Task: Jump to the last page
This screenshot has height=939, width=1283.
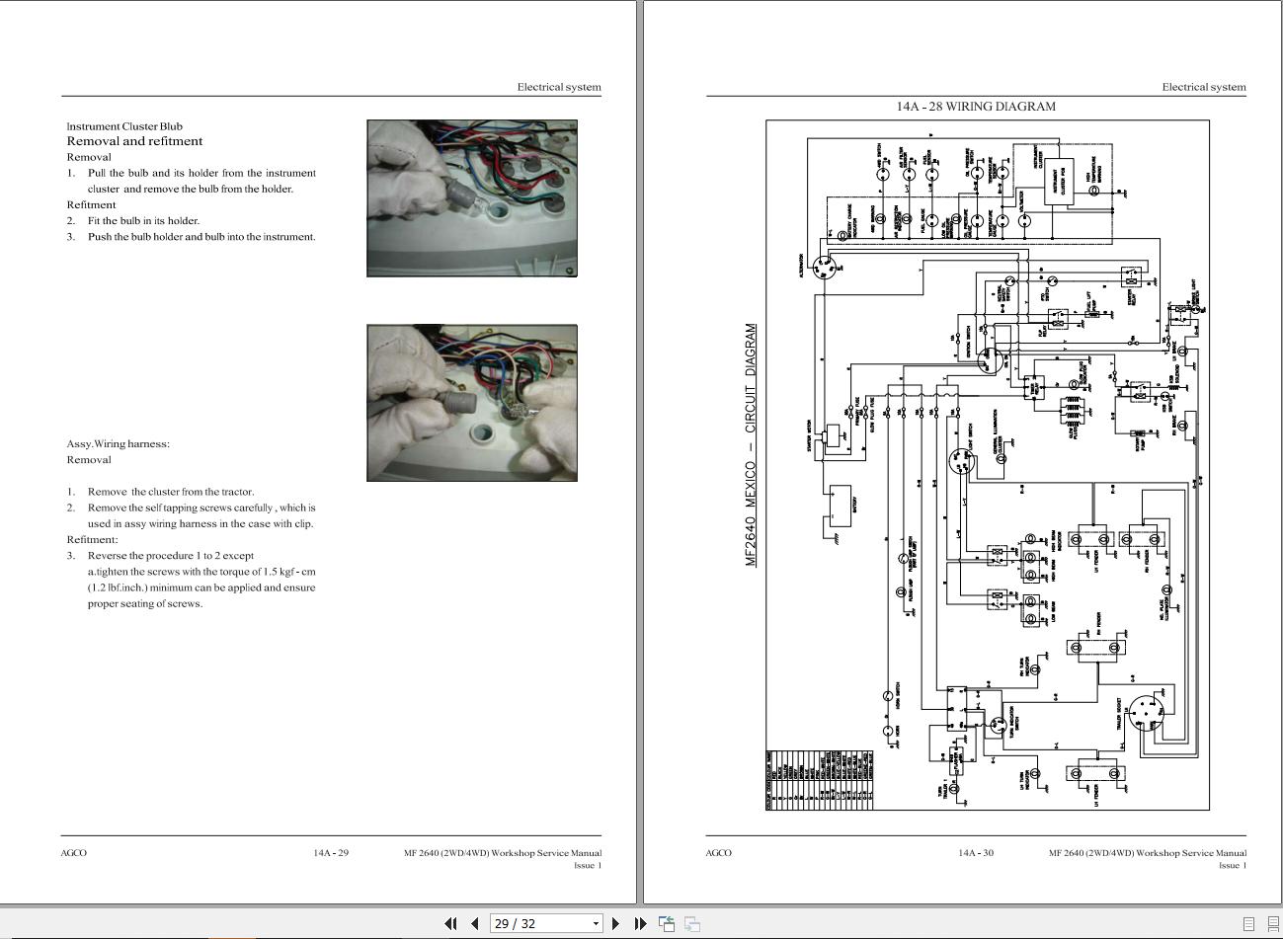Action: point(640,923)
